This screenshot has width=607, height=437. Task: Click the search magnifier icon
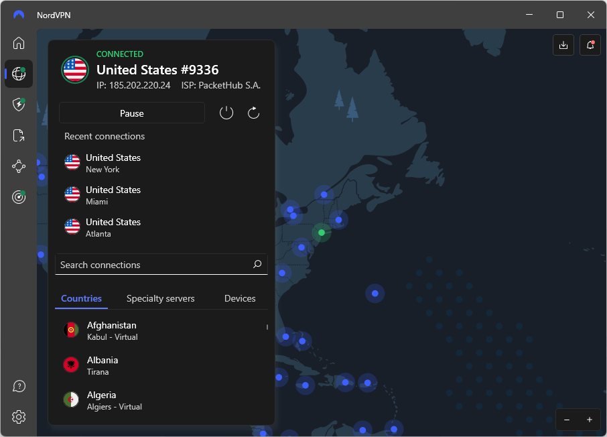tap(257, 264)
